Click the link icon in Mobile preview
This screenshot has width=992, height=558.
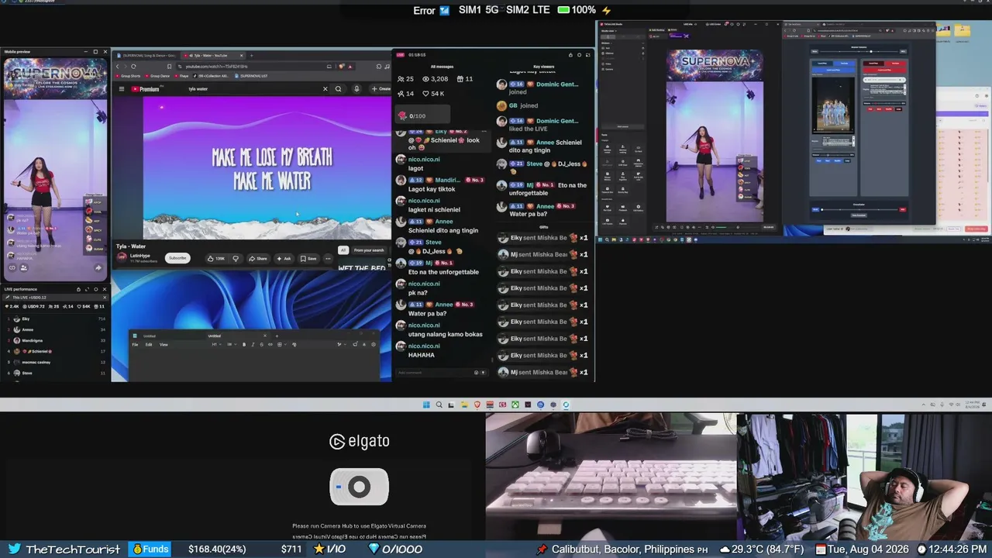coord(12,268)
